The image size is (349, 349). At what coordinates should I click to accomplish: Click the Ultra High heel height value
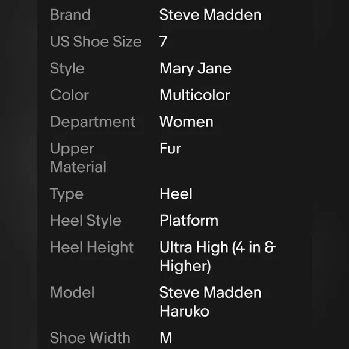(x=217, y=257)
